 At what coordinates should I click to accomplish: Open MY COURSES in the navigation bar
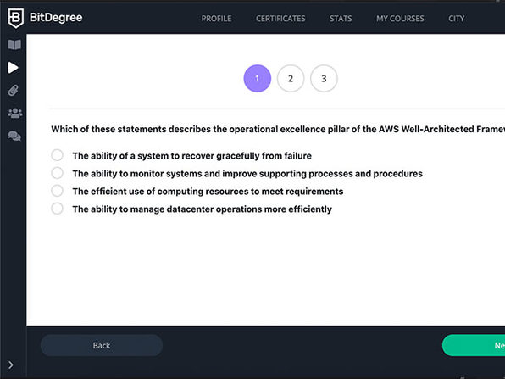(x=400, y=19)
